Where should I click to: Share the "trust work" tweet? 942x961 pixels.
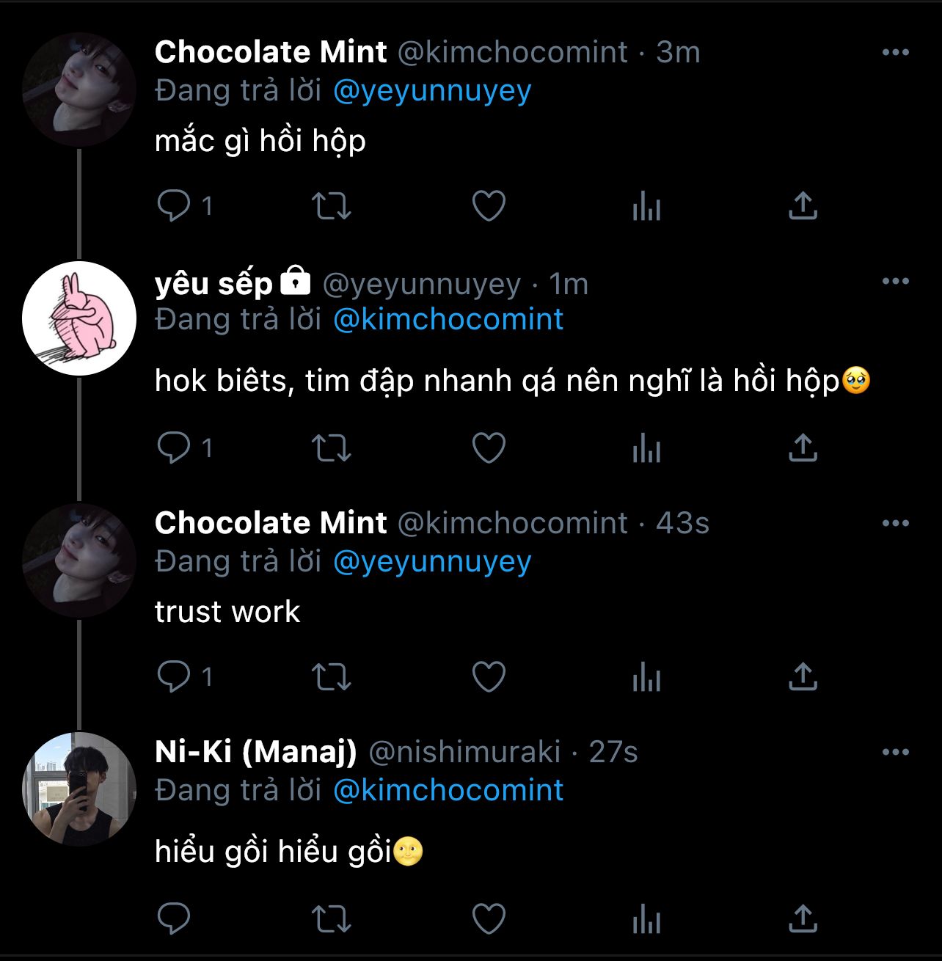click(803, 677)
